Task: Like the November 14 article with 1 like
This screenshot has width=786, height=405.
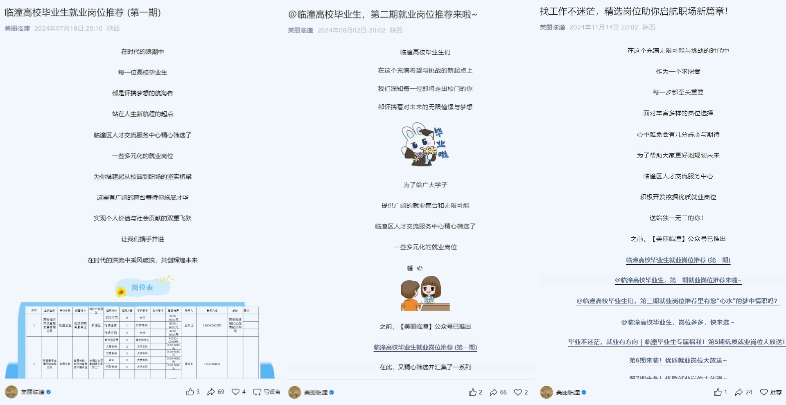Action: [x=718, y=392]
